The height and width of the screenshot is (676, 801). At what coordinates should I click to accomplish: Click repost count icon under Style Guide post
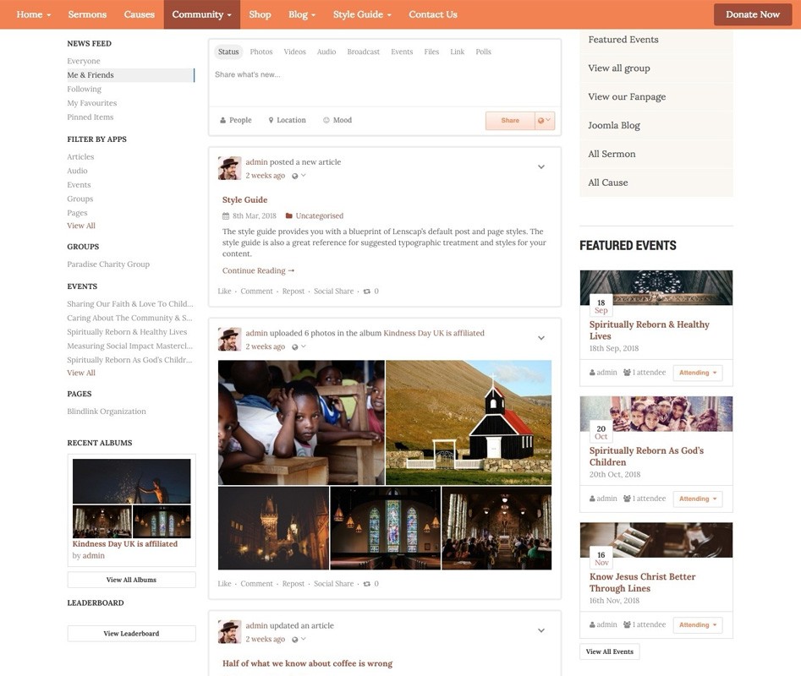366,292
